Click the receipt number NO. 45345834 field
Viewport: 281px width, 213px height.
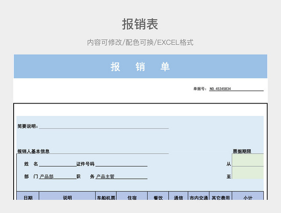[236, 89]
